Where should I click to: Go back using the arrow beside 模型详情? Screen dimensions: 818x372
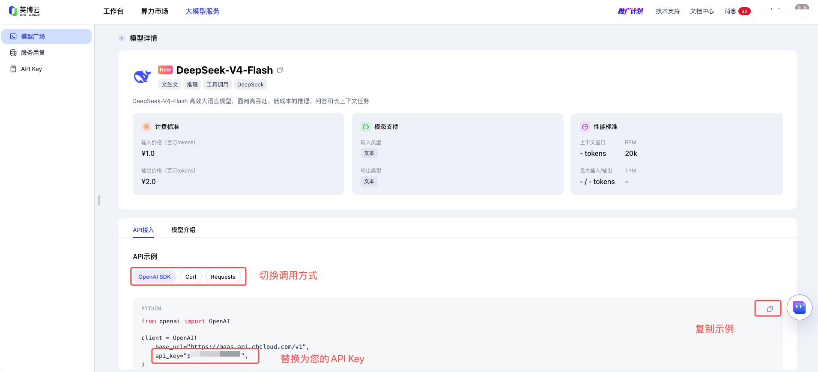[x=122, y=38]
